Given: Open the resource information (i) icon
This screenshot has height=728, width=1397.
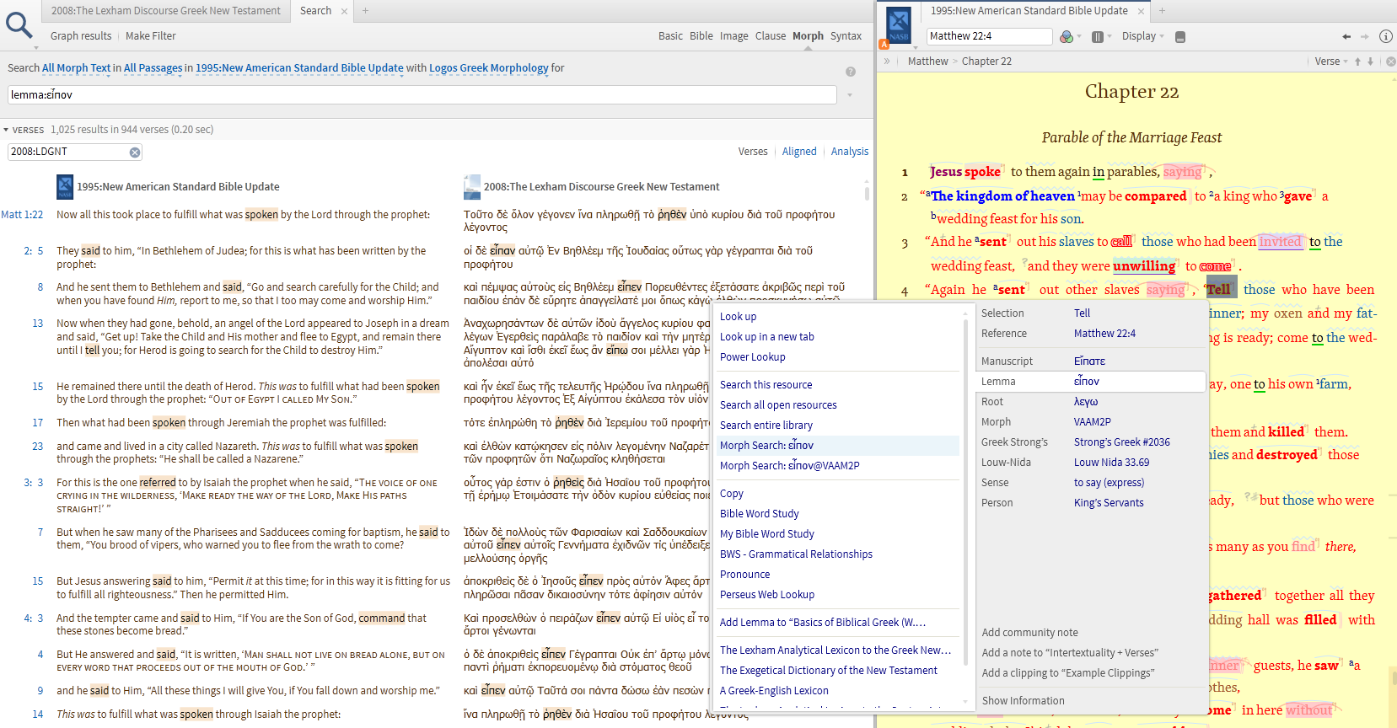Looking at the screenshot, I should coord(1385,36).
